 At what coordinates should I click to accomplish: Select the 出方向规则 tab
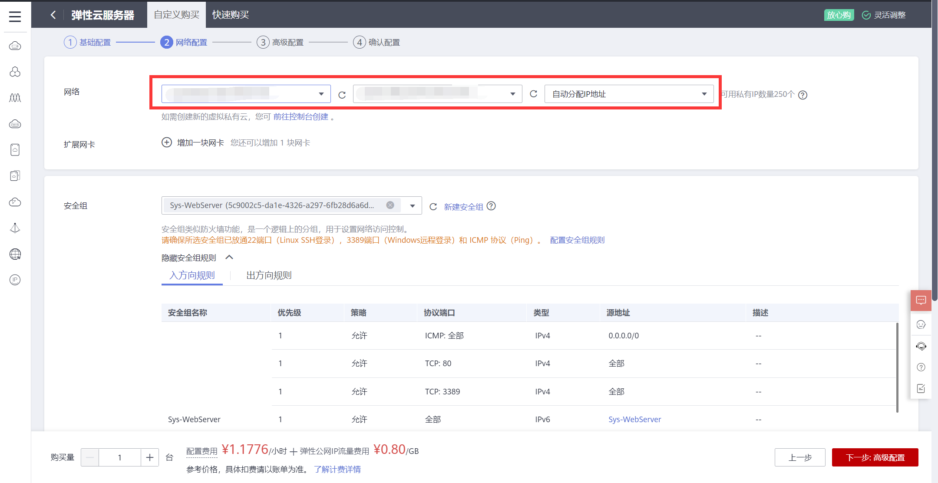point(269,275)
